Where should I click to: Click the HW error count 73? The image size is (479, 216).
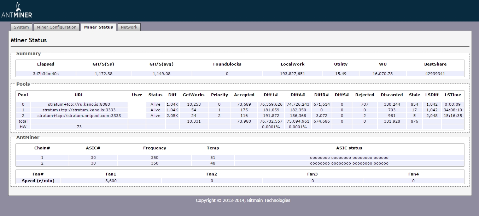coord(79,127)
